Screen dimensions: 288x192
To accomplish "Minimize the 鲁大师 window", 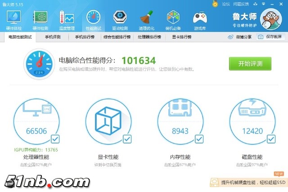I will (x=272, y=4).
